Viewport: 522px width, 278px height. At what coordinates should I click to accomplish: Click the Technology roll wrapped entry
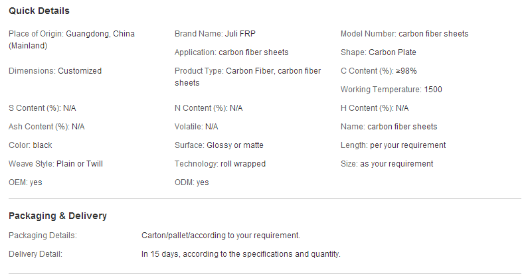pyautogui.click(x=220, y=165)
